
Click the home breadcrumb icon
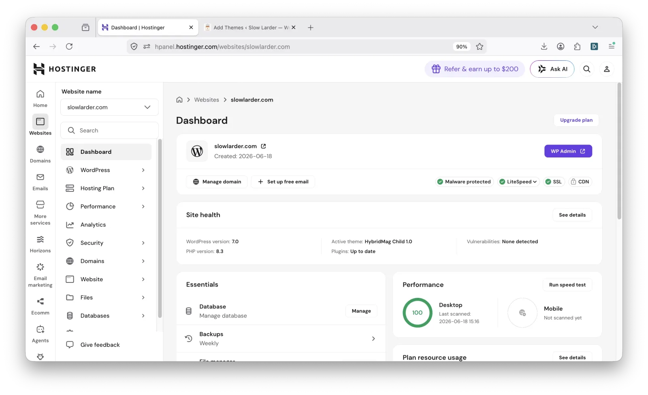[x=179, y=100]
